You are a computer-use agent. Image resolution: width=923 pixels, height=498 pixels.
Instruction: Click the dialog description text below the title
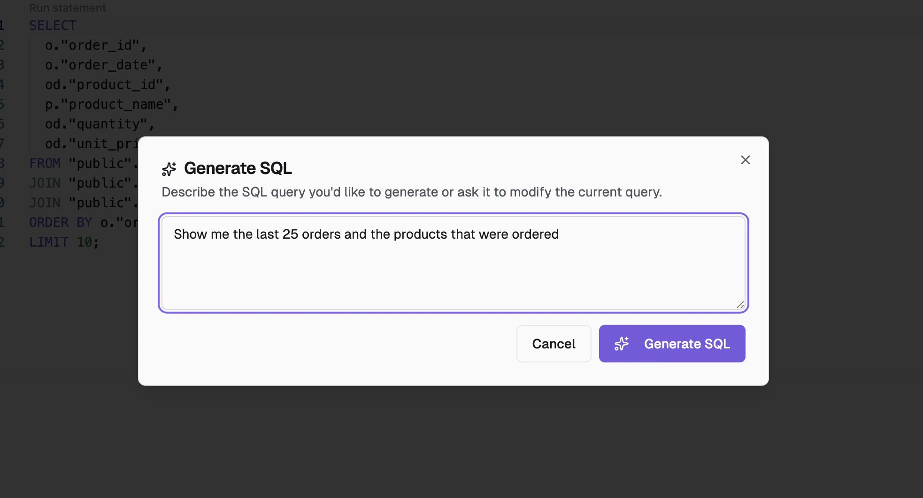coord(411,192)
